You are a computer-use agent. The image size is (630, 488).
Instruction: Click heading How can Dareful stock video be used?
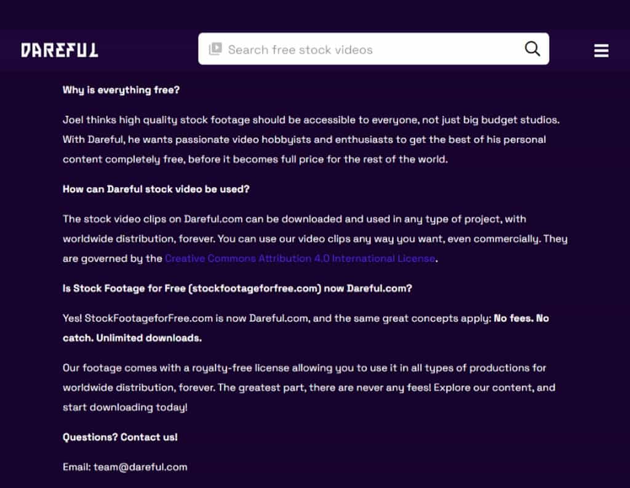[x=156, y=189]
